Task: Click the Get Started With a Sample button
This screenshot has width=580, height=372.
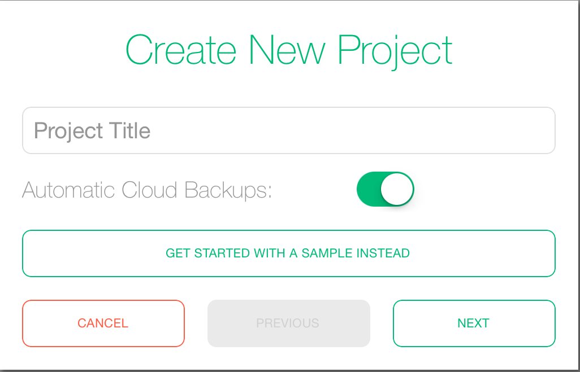Action: coord(288,253)
